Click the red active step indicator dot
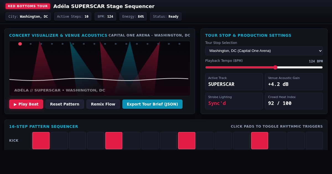The height and width of the screenshot is (174, 332). tap(20, 44)
